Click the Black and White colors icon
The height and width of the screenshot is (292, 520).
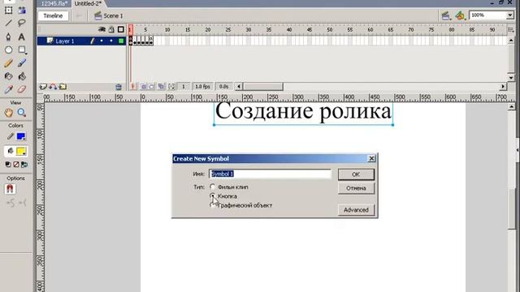(8, 165)
